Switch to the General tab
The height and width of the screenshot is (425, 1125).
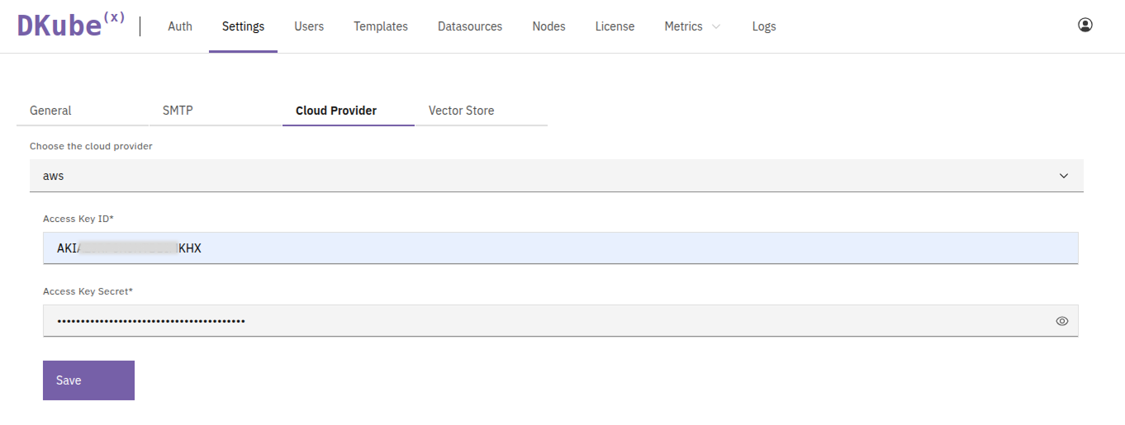tap(51, 111)
